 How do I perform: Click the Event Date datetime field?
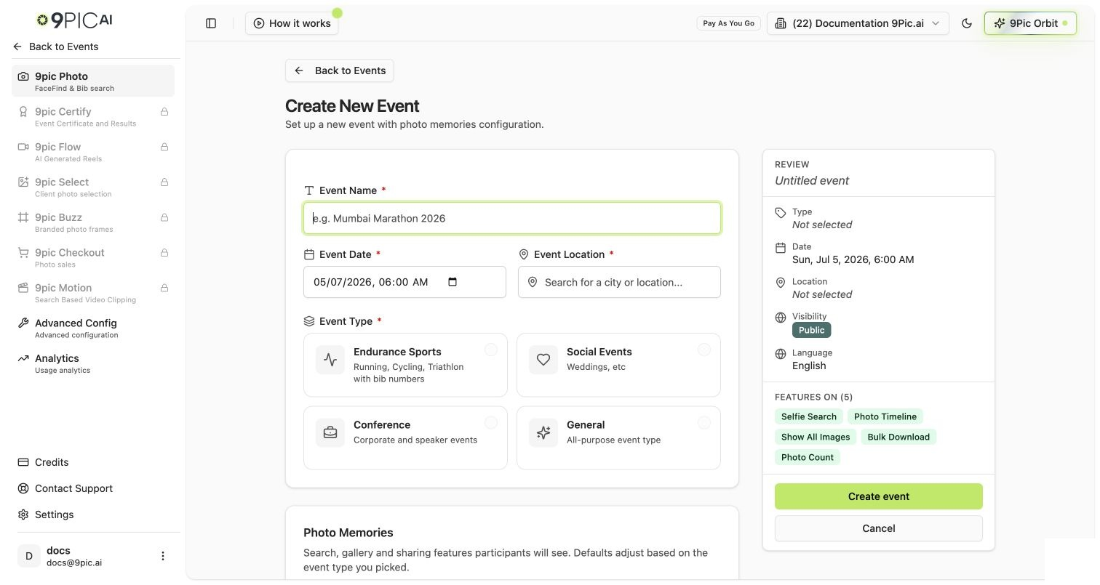tap(404, 282)
